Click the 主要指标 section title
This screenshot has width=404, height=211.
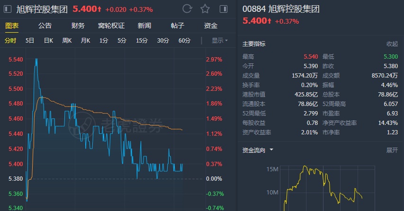(x=254, y=44)
